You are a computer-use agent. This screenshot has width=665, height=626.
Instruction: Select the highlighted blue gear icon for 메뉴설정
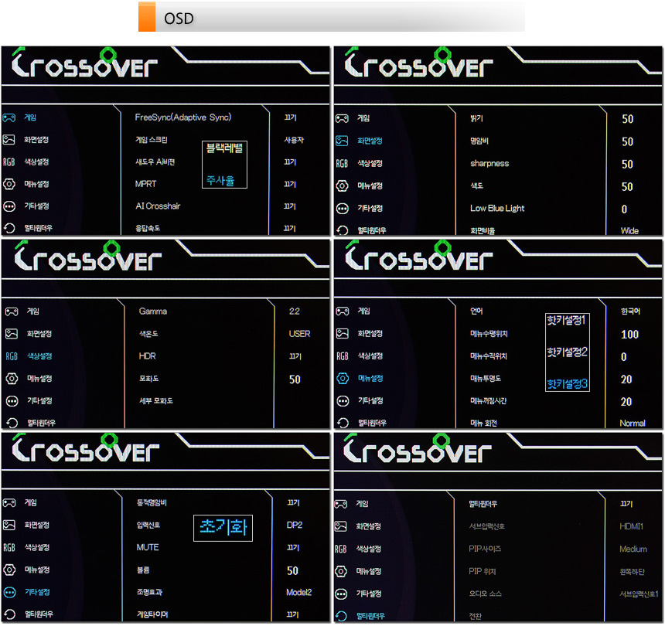click(342, 379)
